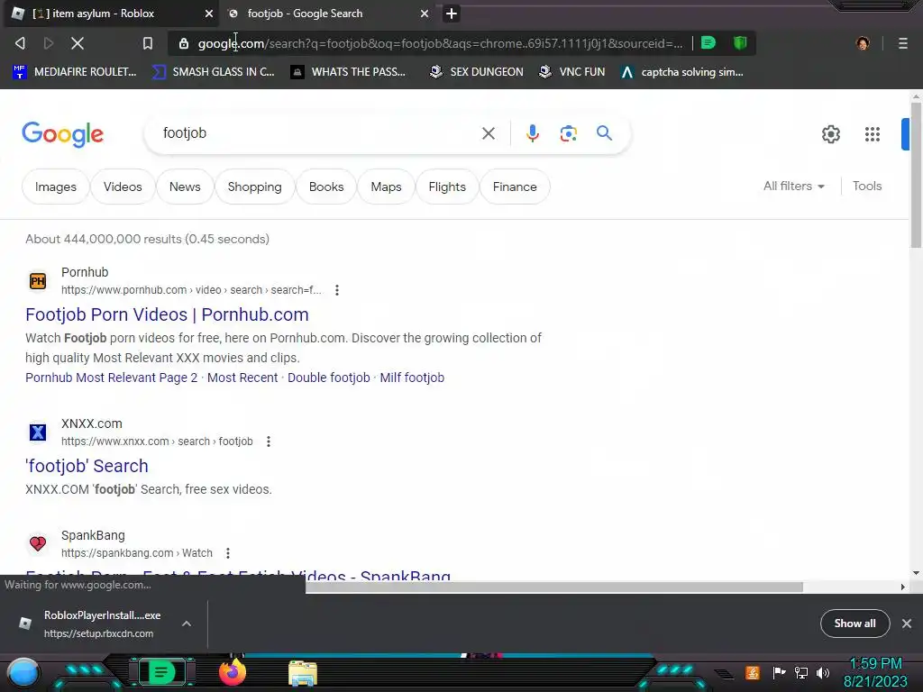This screenshot has width=923, height=692.
Task: Open the captcha solving sim... bookmark
Action: pyautogui.click(x=681, y=72)
